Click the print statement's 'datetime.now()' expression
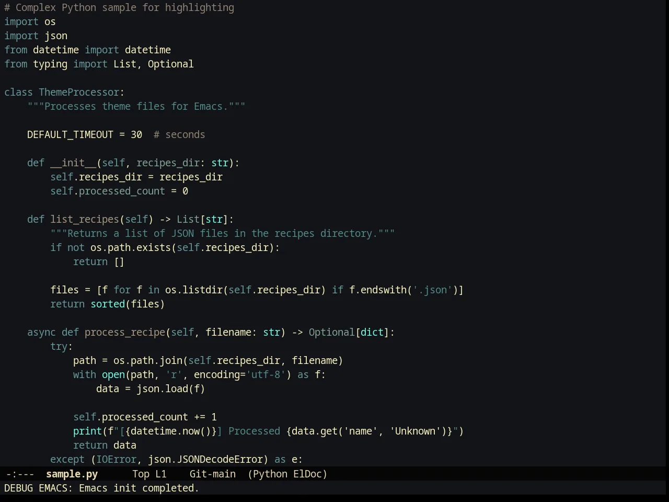The height and width of the screenshot is (502, 669). pos(171,431)
